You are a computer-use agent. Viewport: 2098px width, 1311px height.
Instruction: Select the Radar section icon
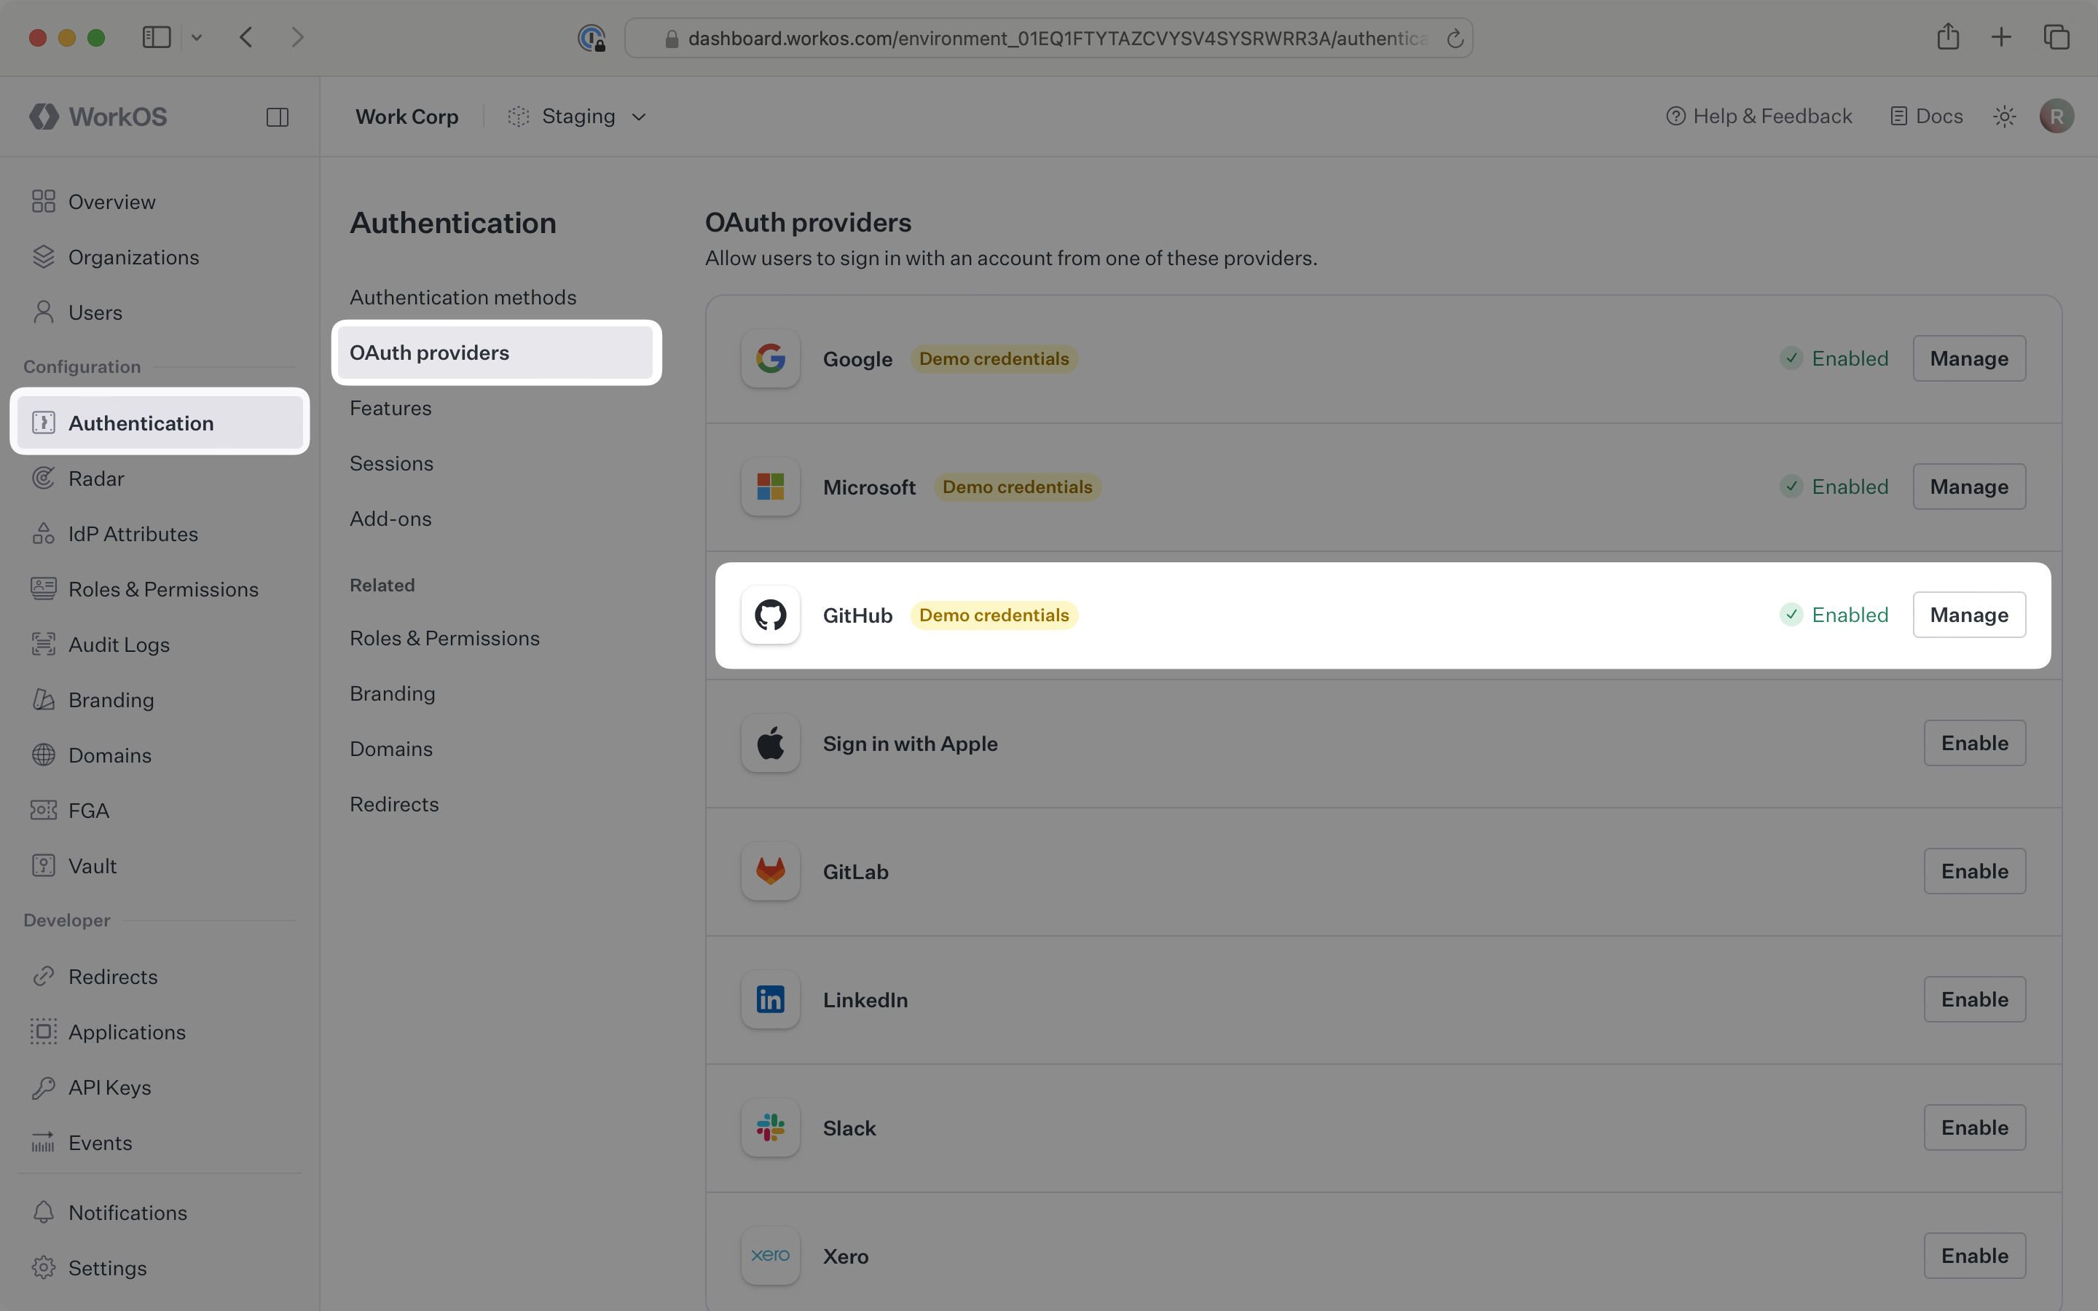tap(44, 478)
